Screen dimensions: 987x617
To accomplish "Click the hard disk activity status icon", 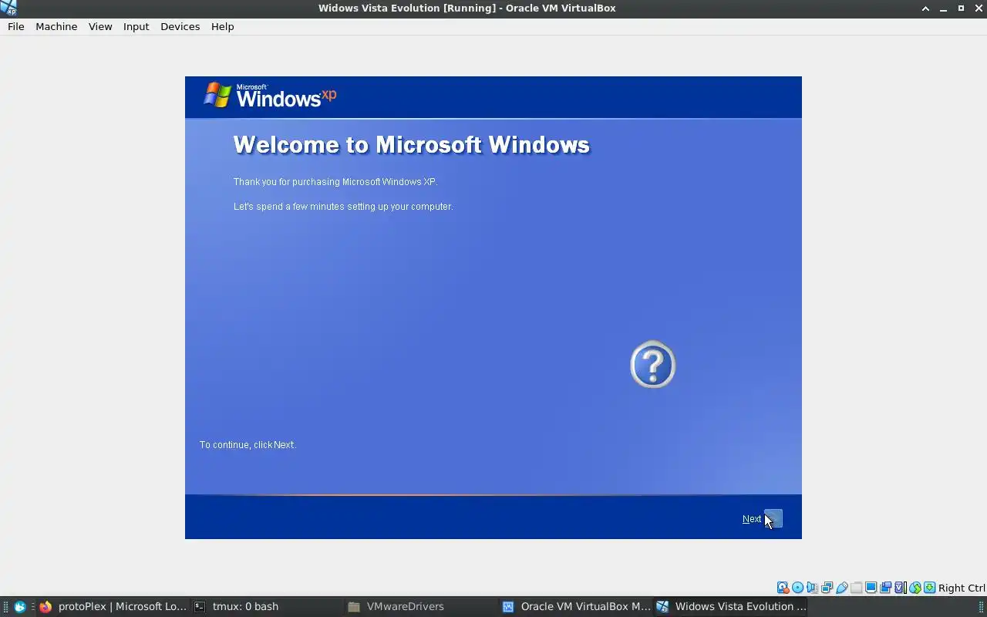I will [783, 588].
